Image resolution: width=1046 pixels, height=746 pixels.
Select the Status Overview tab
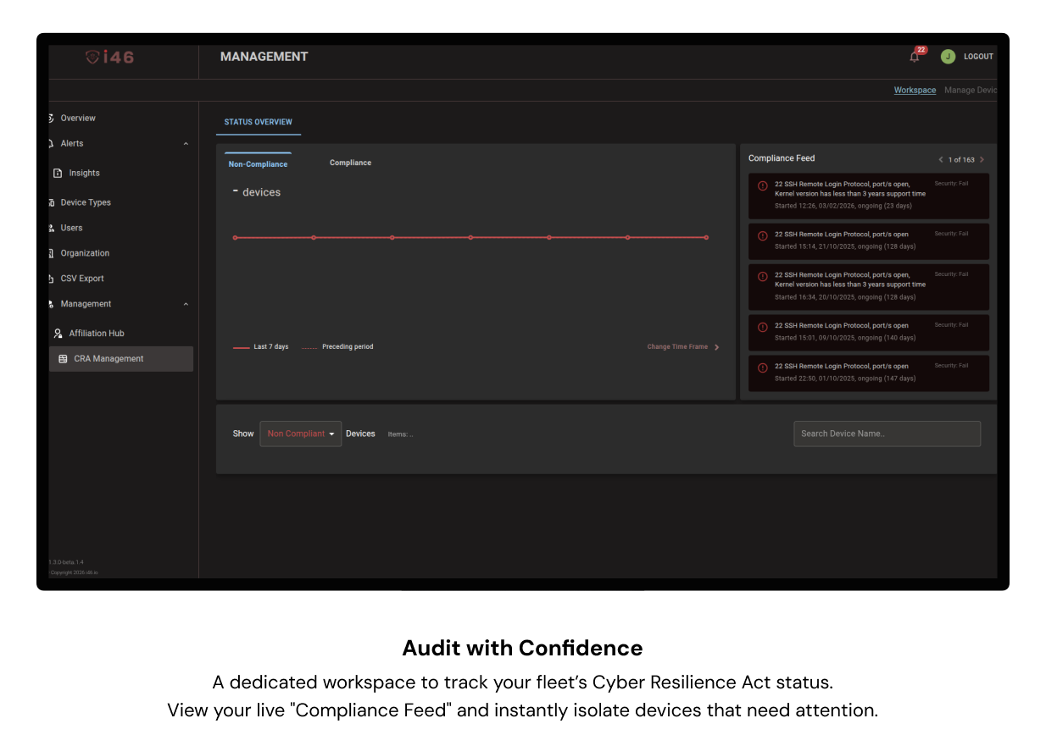tap(258, 123)
